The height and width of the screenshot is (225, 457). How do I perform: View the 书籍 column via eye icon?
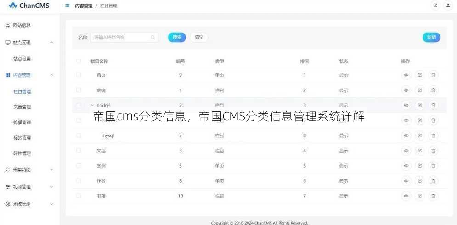pos(406,196)
